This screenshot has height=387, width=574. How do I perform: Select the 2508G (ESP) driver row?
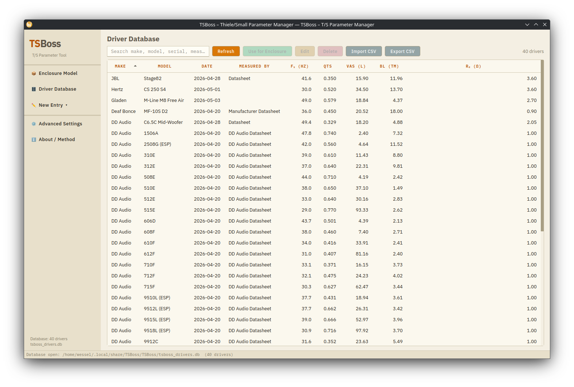[x=324, y=144]
